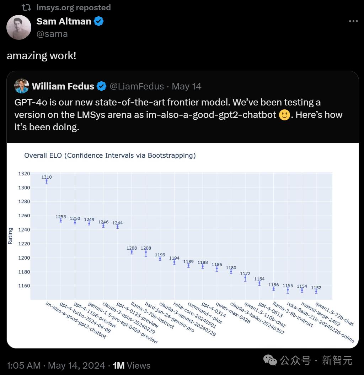
Task: Click William Fedus's verified checkmark badge
Action: [102, 86]
